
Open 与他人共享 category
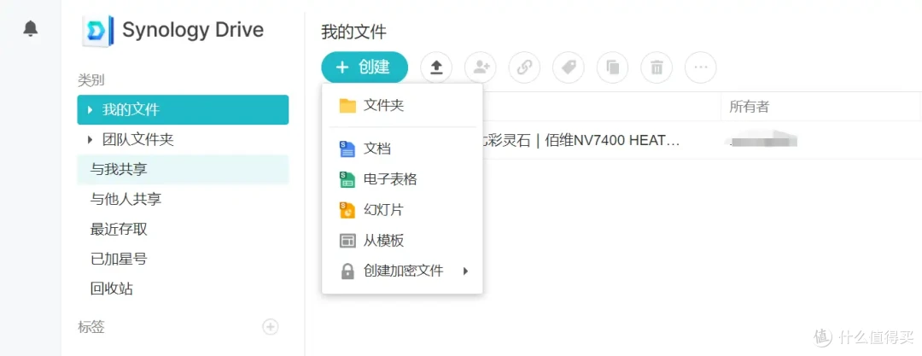183,200
